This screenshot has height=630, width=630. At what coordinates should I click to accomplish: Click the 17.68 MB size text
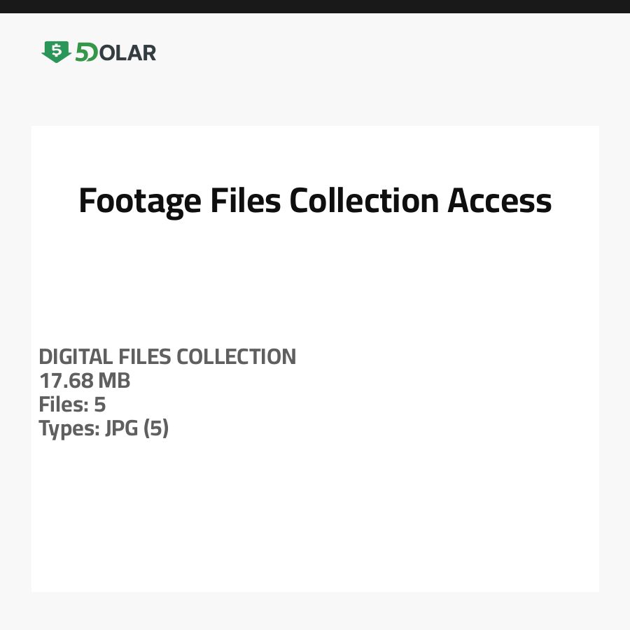[x=84, y=381]
